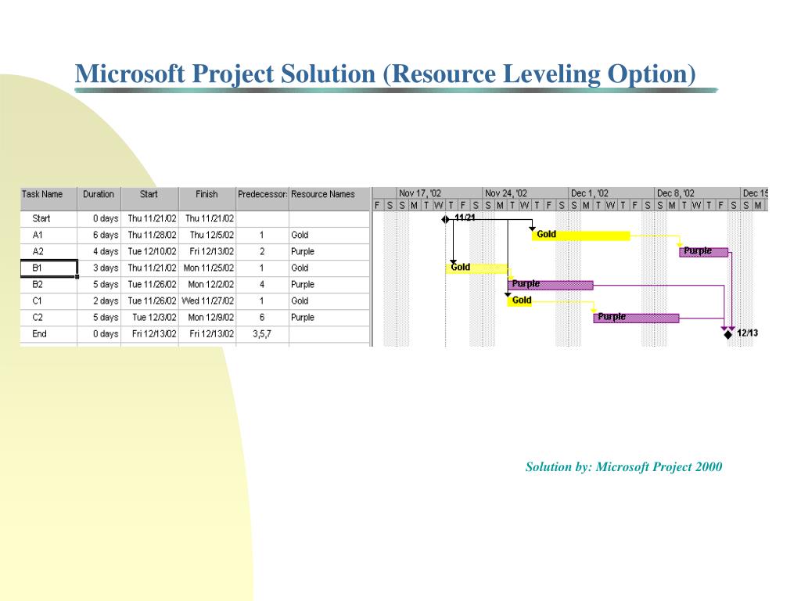801x601 pixels.
Task: Click the B1 Gold Gantt bar
Action: (476, 268)
